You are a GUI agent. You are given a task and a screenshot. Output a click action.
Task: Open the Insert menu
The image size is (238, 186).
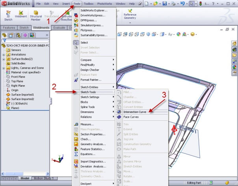click(x=66, y=4)
